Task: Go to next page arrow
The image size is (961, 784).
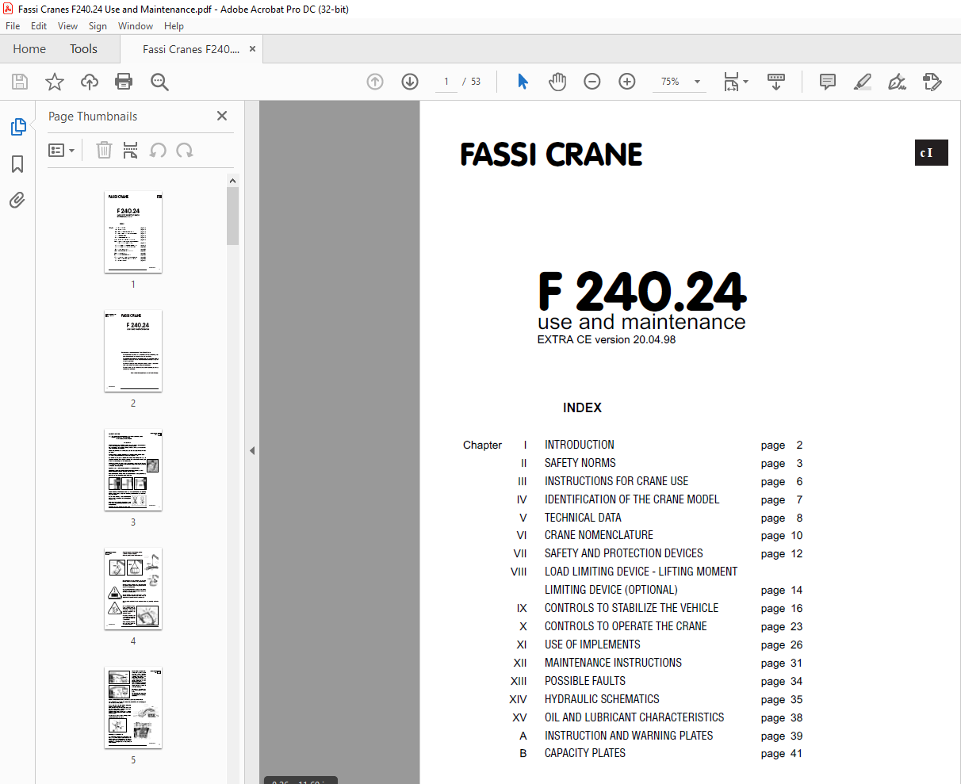Action: (x=410, y=82)
